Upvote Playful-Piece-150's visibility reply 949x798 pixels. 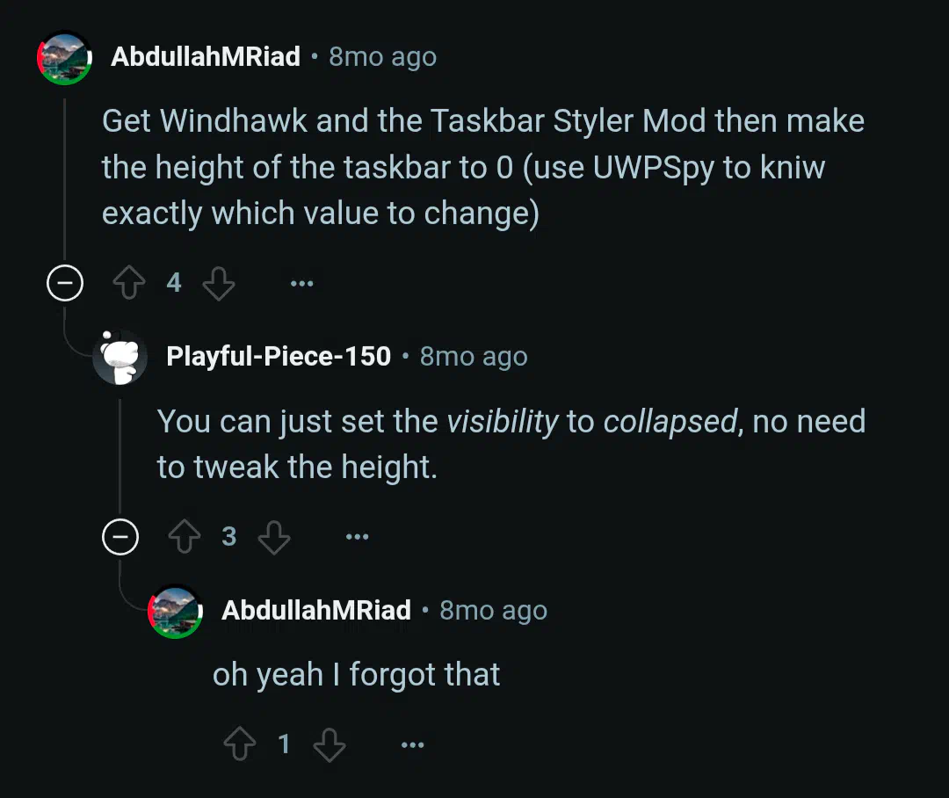(x=185, y=536)
